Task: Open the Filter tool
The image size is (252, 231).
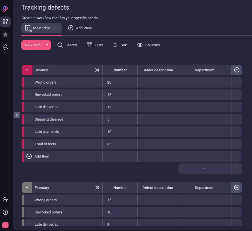Action: [95, 45]
